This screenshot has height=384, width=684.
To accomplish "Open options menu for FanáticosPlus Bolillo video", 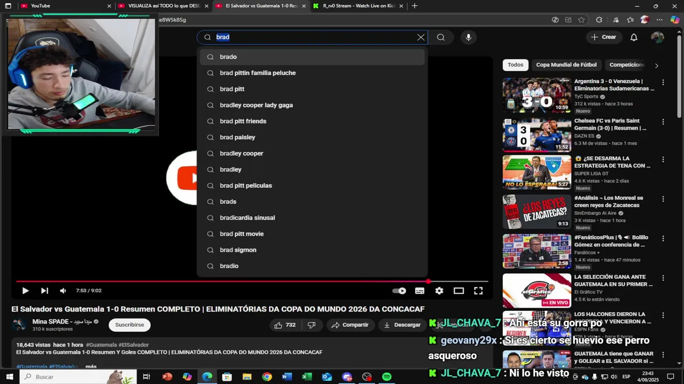I will pyautogui.click(x=663, y=238).
